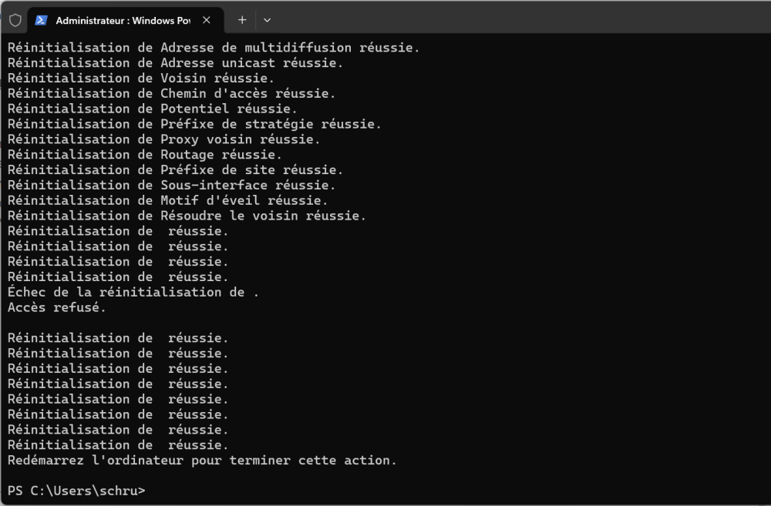Click the "Échec de la réinitialisation" line
This screenshot has height=506, width=771.
click(x=133, y=292)
